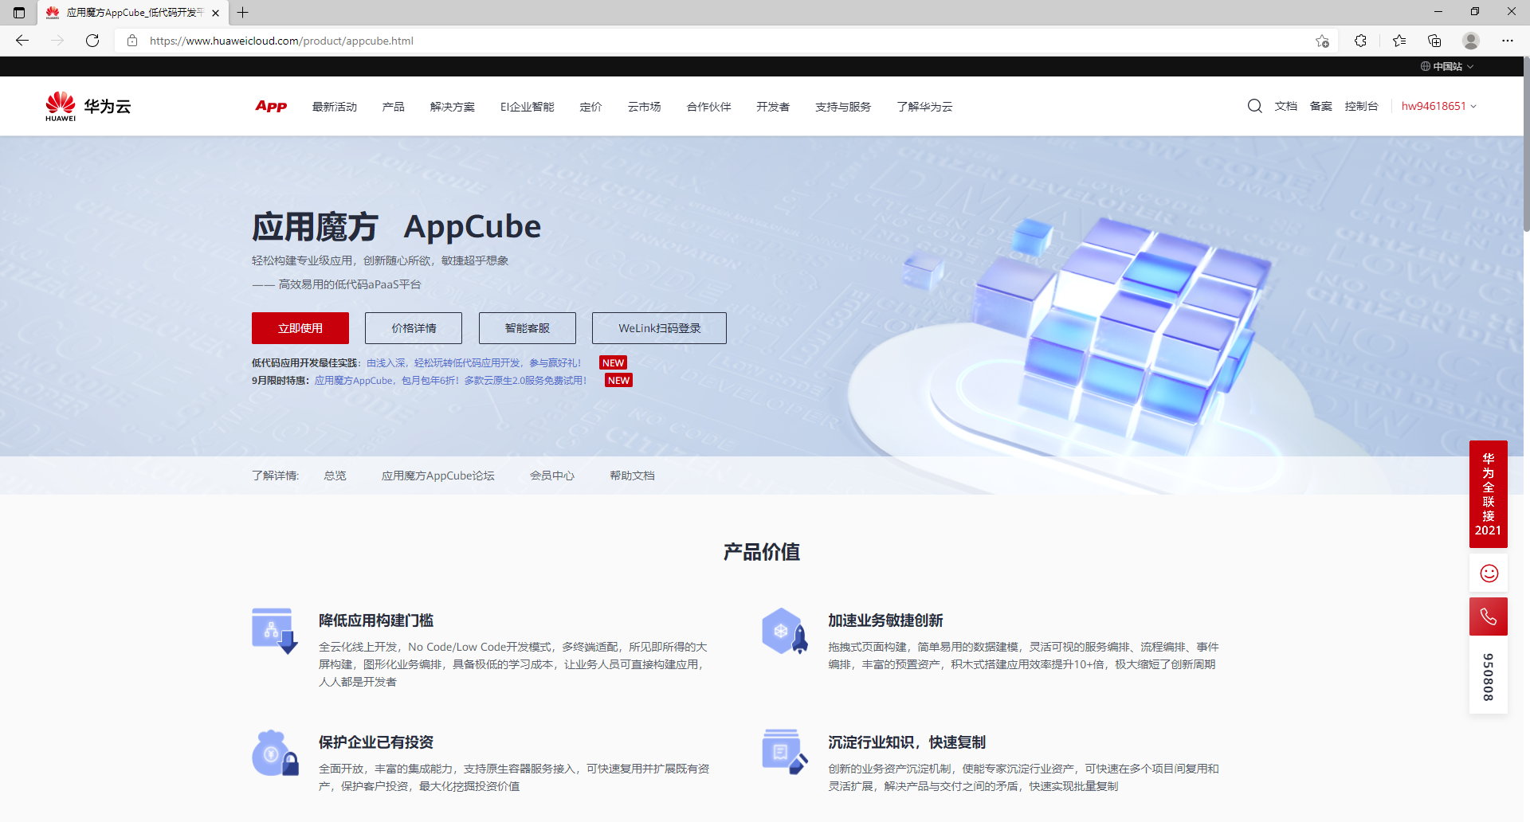
Task: Open the 文档 link in header
Action: 1286,106
